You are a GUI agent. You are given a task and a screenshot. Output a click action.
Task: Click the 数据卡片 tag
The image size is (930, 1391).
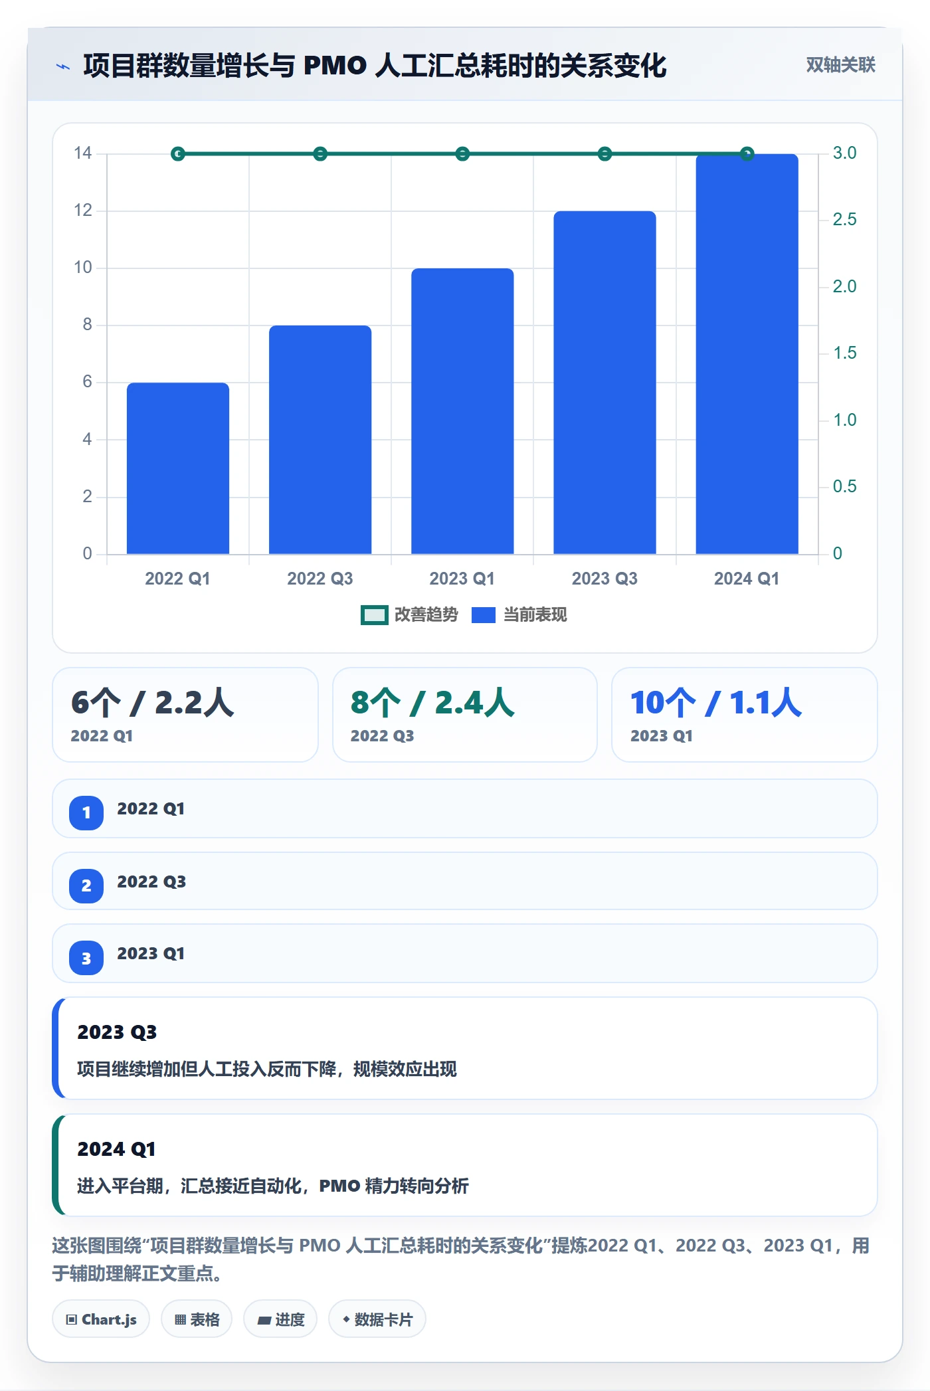click(x=377, y=1319)
